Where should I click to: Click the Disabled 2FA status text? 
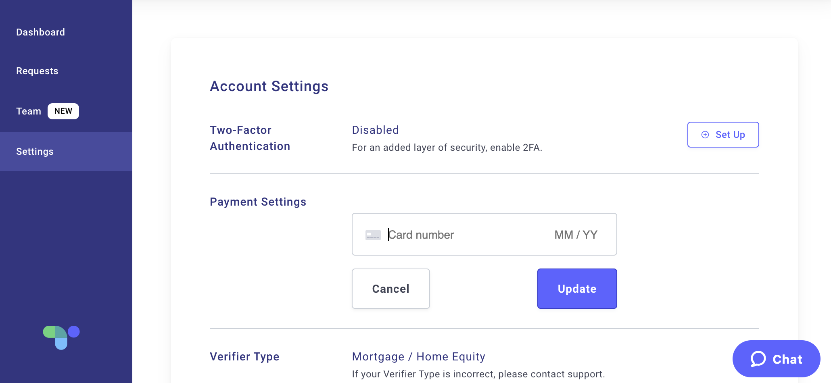375,130
